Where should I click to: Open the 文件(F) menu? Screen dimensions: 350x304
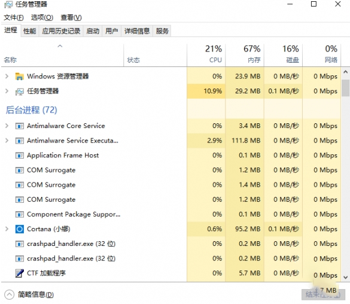(14, 17)
